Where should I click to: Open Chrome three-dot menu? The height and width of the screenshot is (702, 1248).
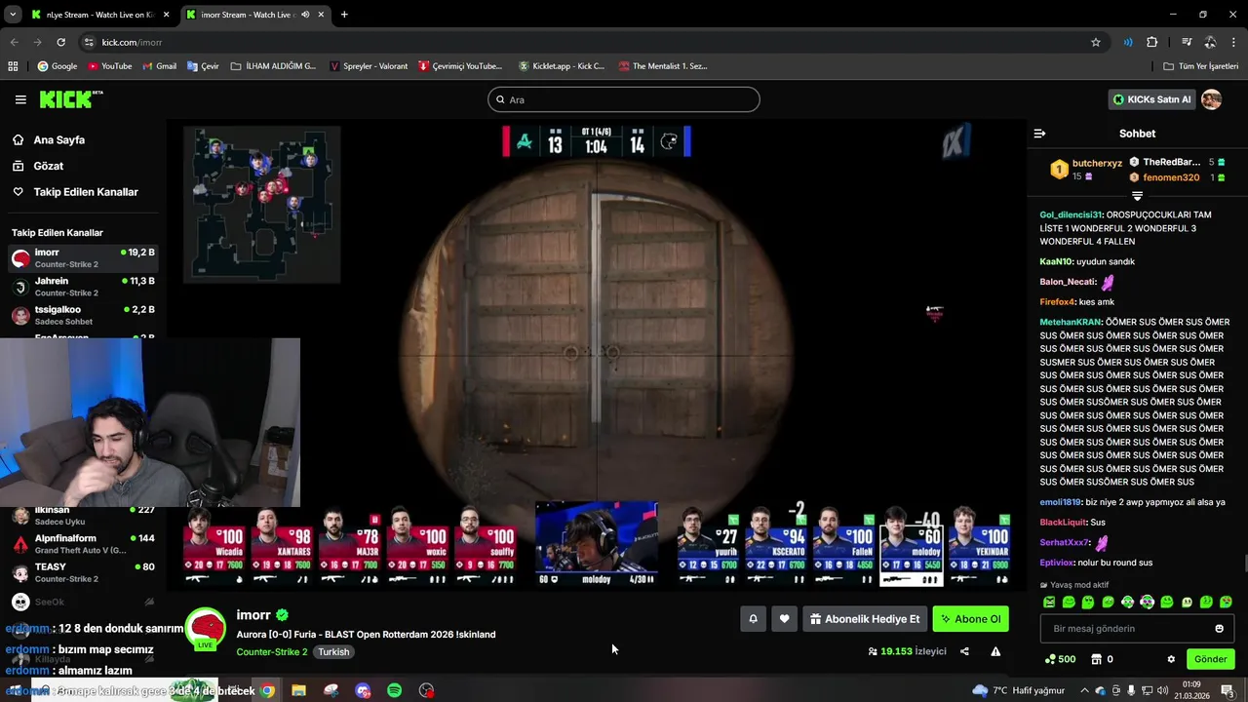click(1234, 42)
